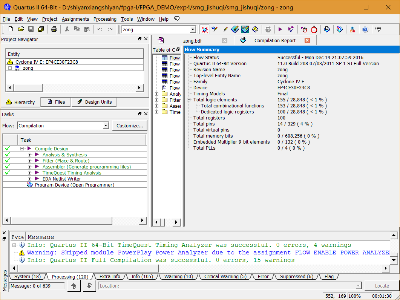The width and height of the screenshot is (400, 300).
Task: Expand TimeQuest Timing Analysis task
Action: (29, 173)
